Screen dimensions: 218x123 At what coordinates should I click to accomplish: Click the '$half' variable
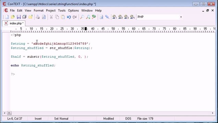coord(16,57)
